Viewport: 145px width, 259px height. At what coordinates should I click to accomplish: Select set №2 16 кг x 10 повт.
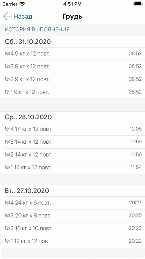pyautogui.click(x=72, y=228)
